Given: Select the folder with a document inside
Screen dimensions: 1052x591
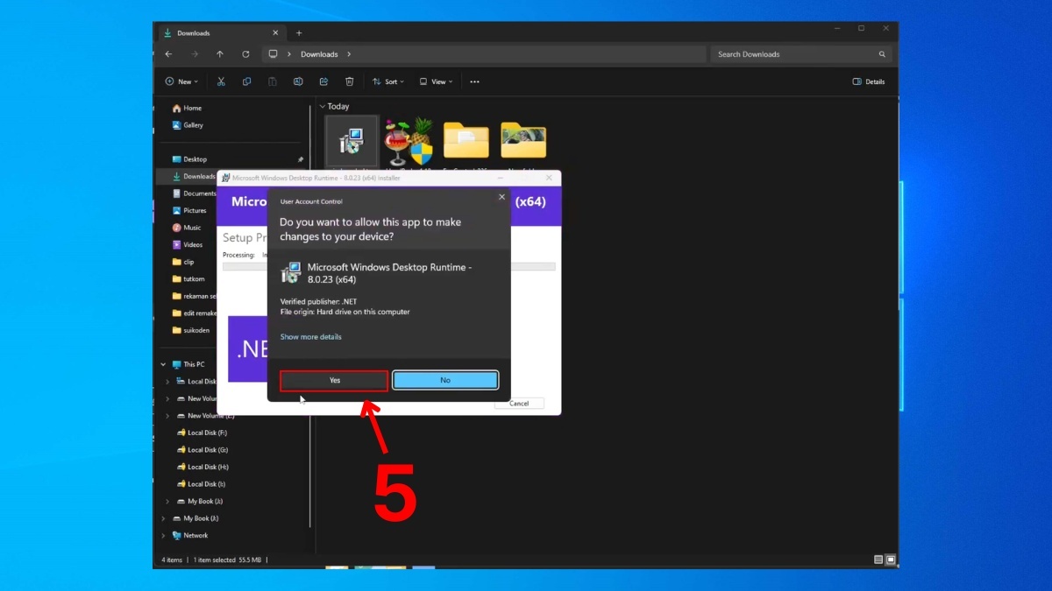Looking at the screenshot, I should click(466, 142).
